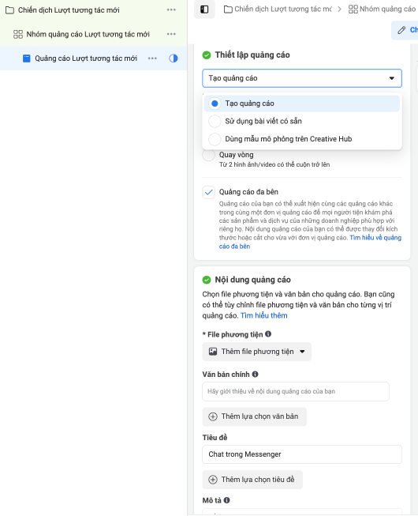Toggle the sidebar panel collapse icon

(x=204, y=9)
